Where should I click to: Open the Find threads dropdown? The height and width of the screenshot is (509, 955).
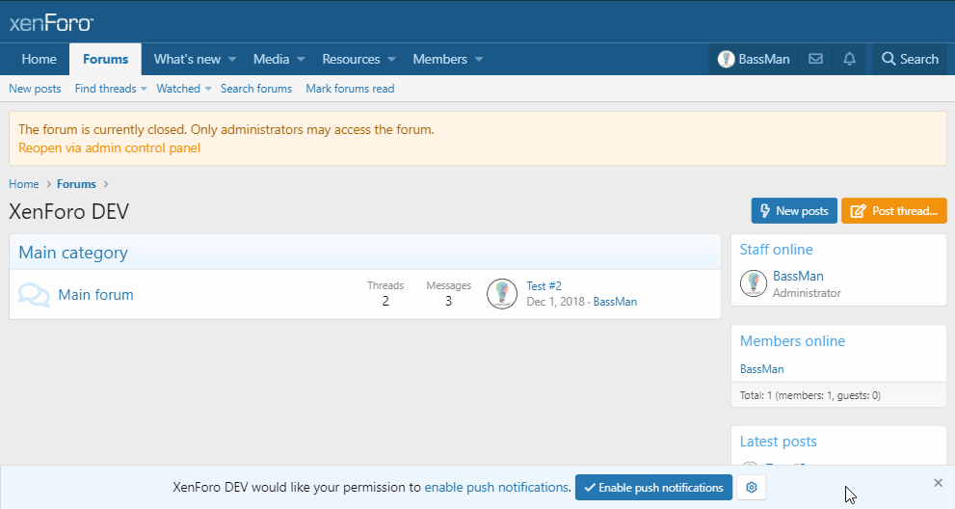coord(111,89)
